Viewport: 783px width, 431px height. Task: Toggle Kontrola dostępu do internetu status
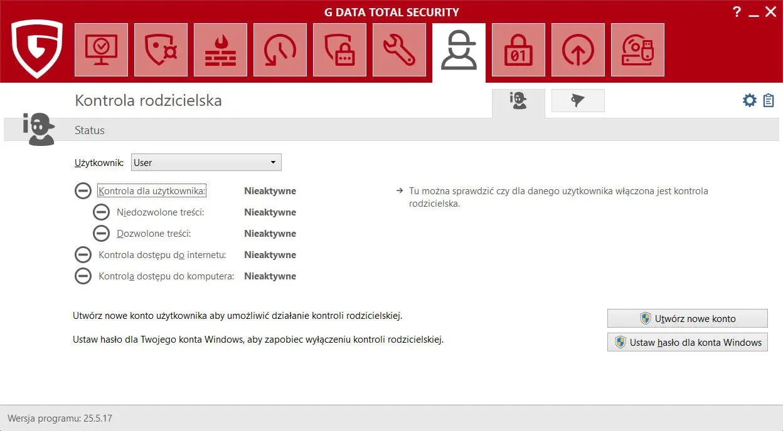[83, 254]
